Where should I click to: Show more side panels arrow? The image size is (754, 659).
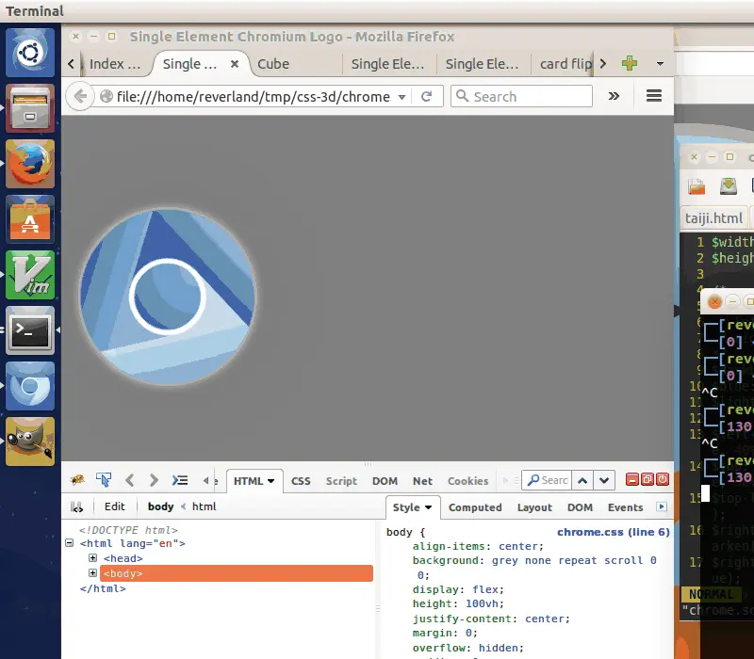click(x=662, y=506)
